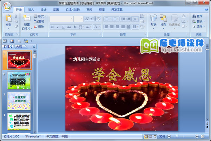The height and width of the screenshot is (141, 211).
Task: Click the zoom out minus button
Action: point(169,136)
